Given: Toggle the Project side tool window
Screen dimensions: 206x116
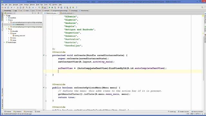Looking at the screenshot, I should 2,16.
